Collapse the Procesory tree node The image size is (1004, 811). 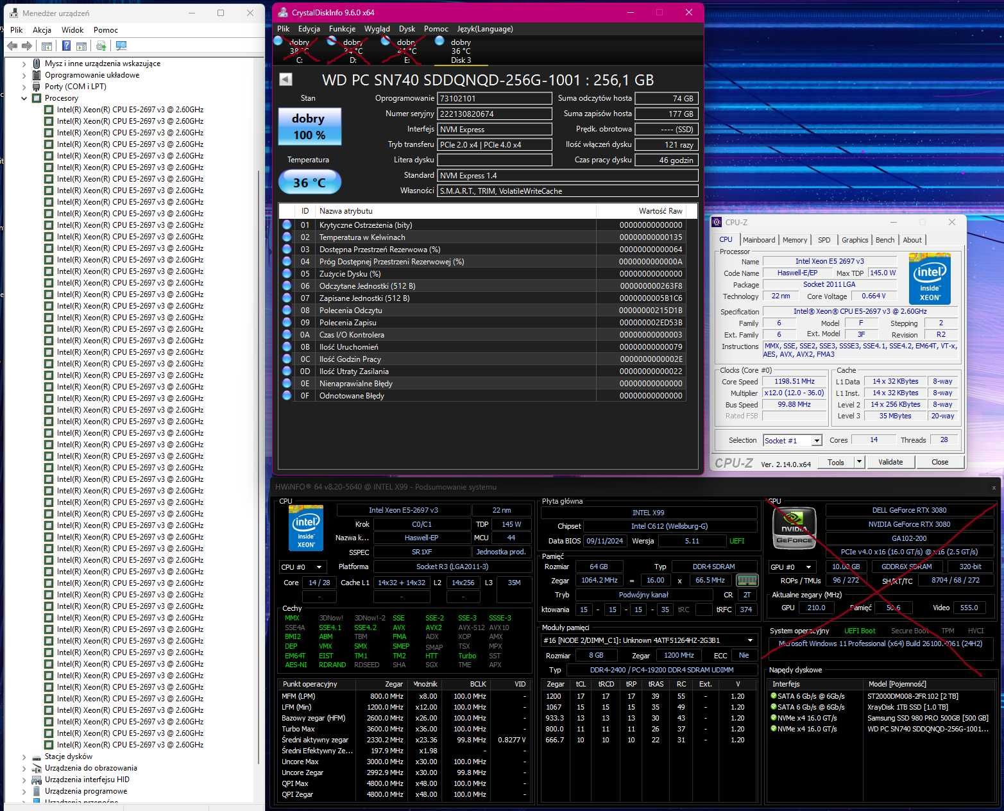24,98
